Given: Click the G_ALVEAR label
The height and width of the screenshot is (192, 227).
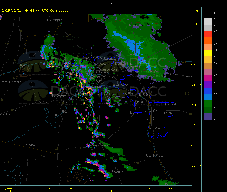Looking at the screenshot, I should tap(151, 111).
